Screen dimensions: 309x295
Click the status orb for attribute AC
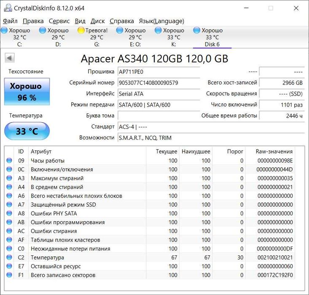click(9, 231)
